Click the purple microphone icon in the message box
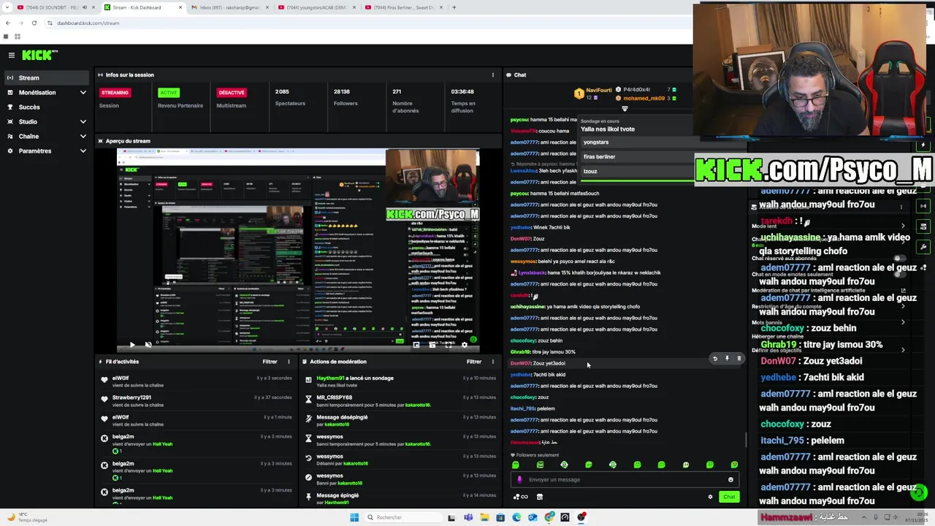The image size is (935, 526). click(520, 480)
